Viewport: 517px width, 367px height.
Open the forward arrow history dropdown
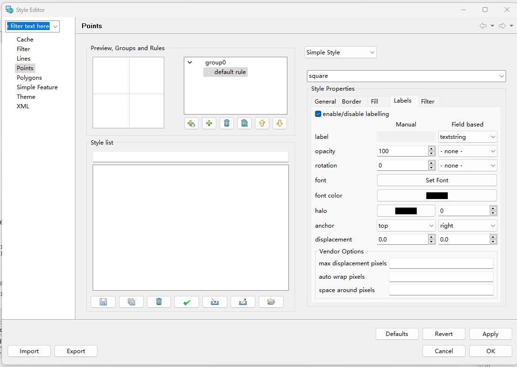(x=511, y=26)
